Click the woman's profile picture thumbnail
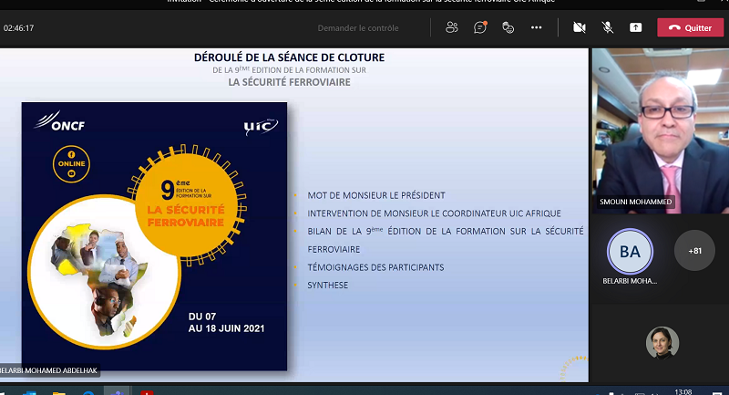Image resolution: width=729 pixels, height=395 pixels. coord(662,343)
